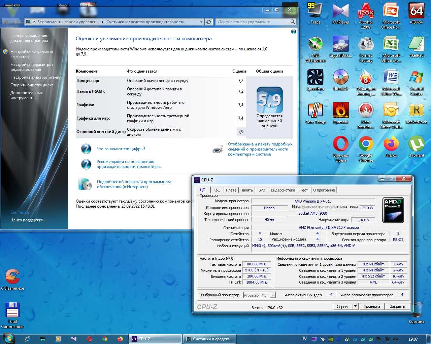This screenshot has height=344, width=431.
Task: Open Microsoft Office Word shortcut
Action: click(391, 82)
